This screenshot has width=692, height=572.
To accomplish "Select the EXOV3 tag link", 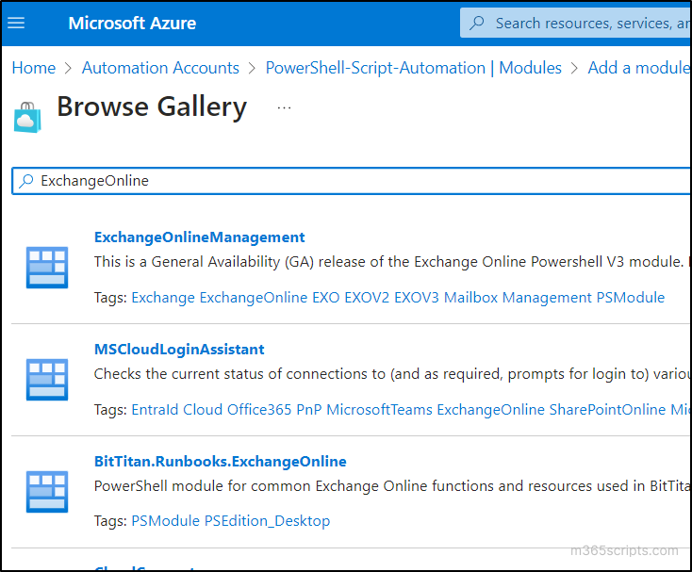I will click(417, 298).
